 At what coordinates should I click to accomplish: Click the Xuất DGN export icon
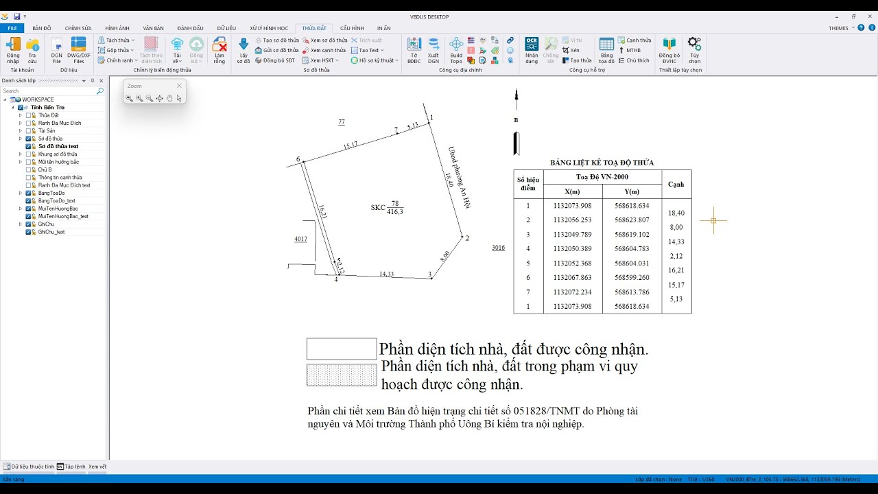click(x=434, y=45)
